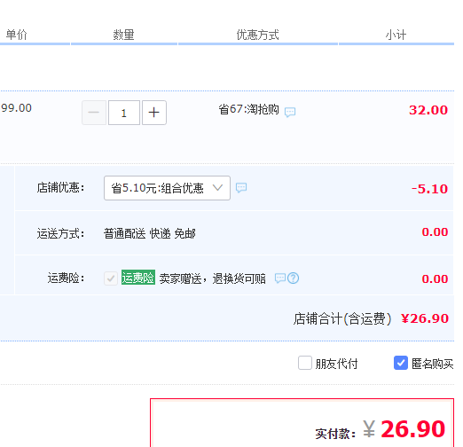Decrease quantity with the minus button
Image resolution: width=463 pixels, height=447 pixels.
pos(94,113)
